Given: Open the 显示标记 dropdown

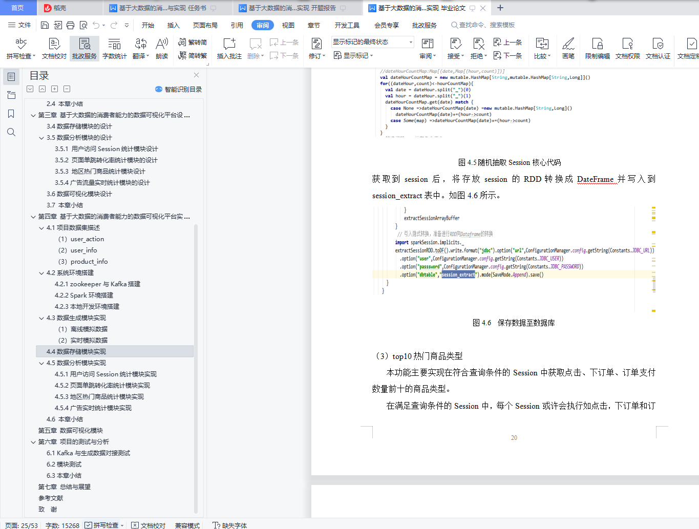Looking at the screenshot, I should click(x=354, y=55).
